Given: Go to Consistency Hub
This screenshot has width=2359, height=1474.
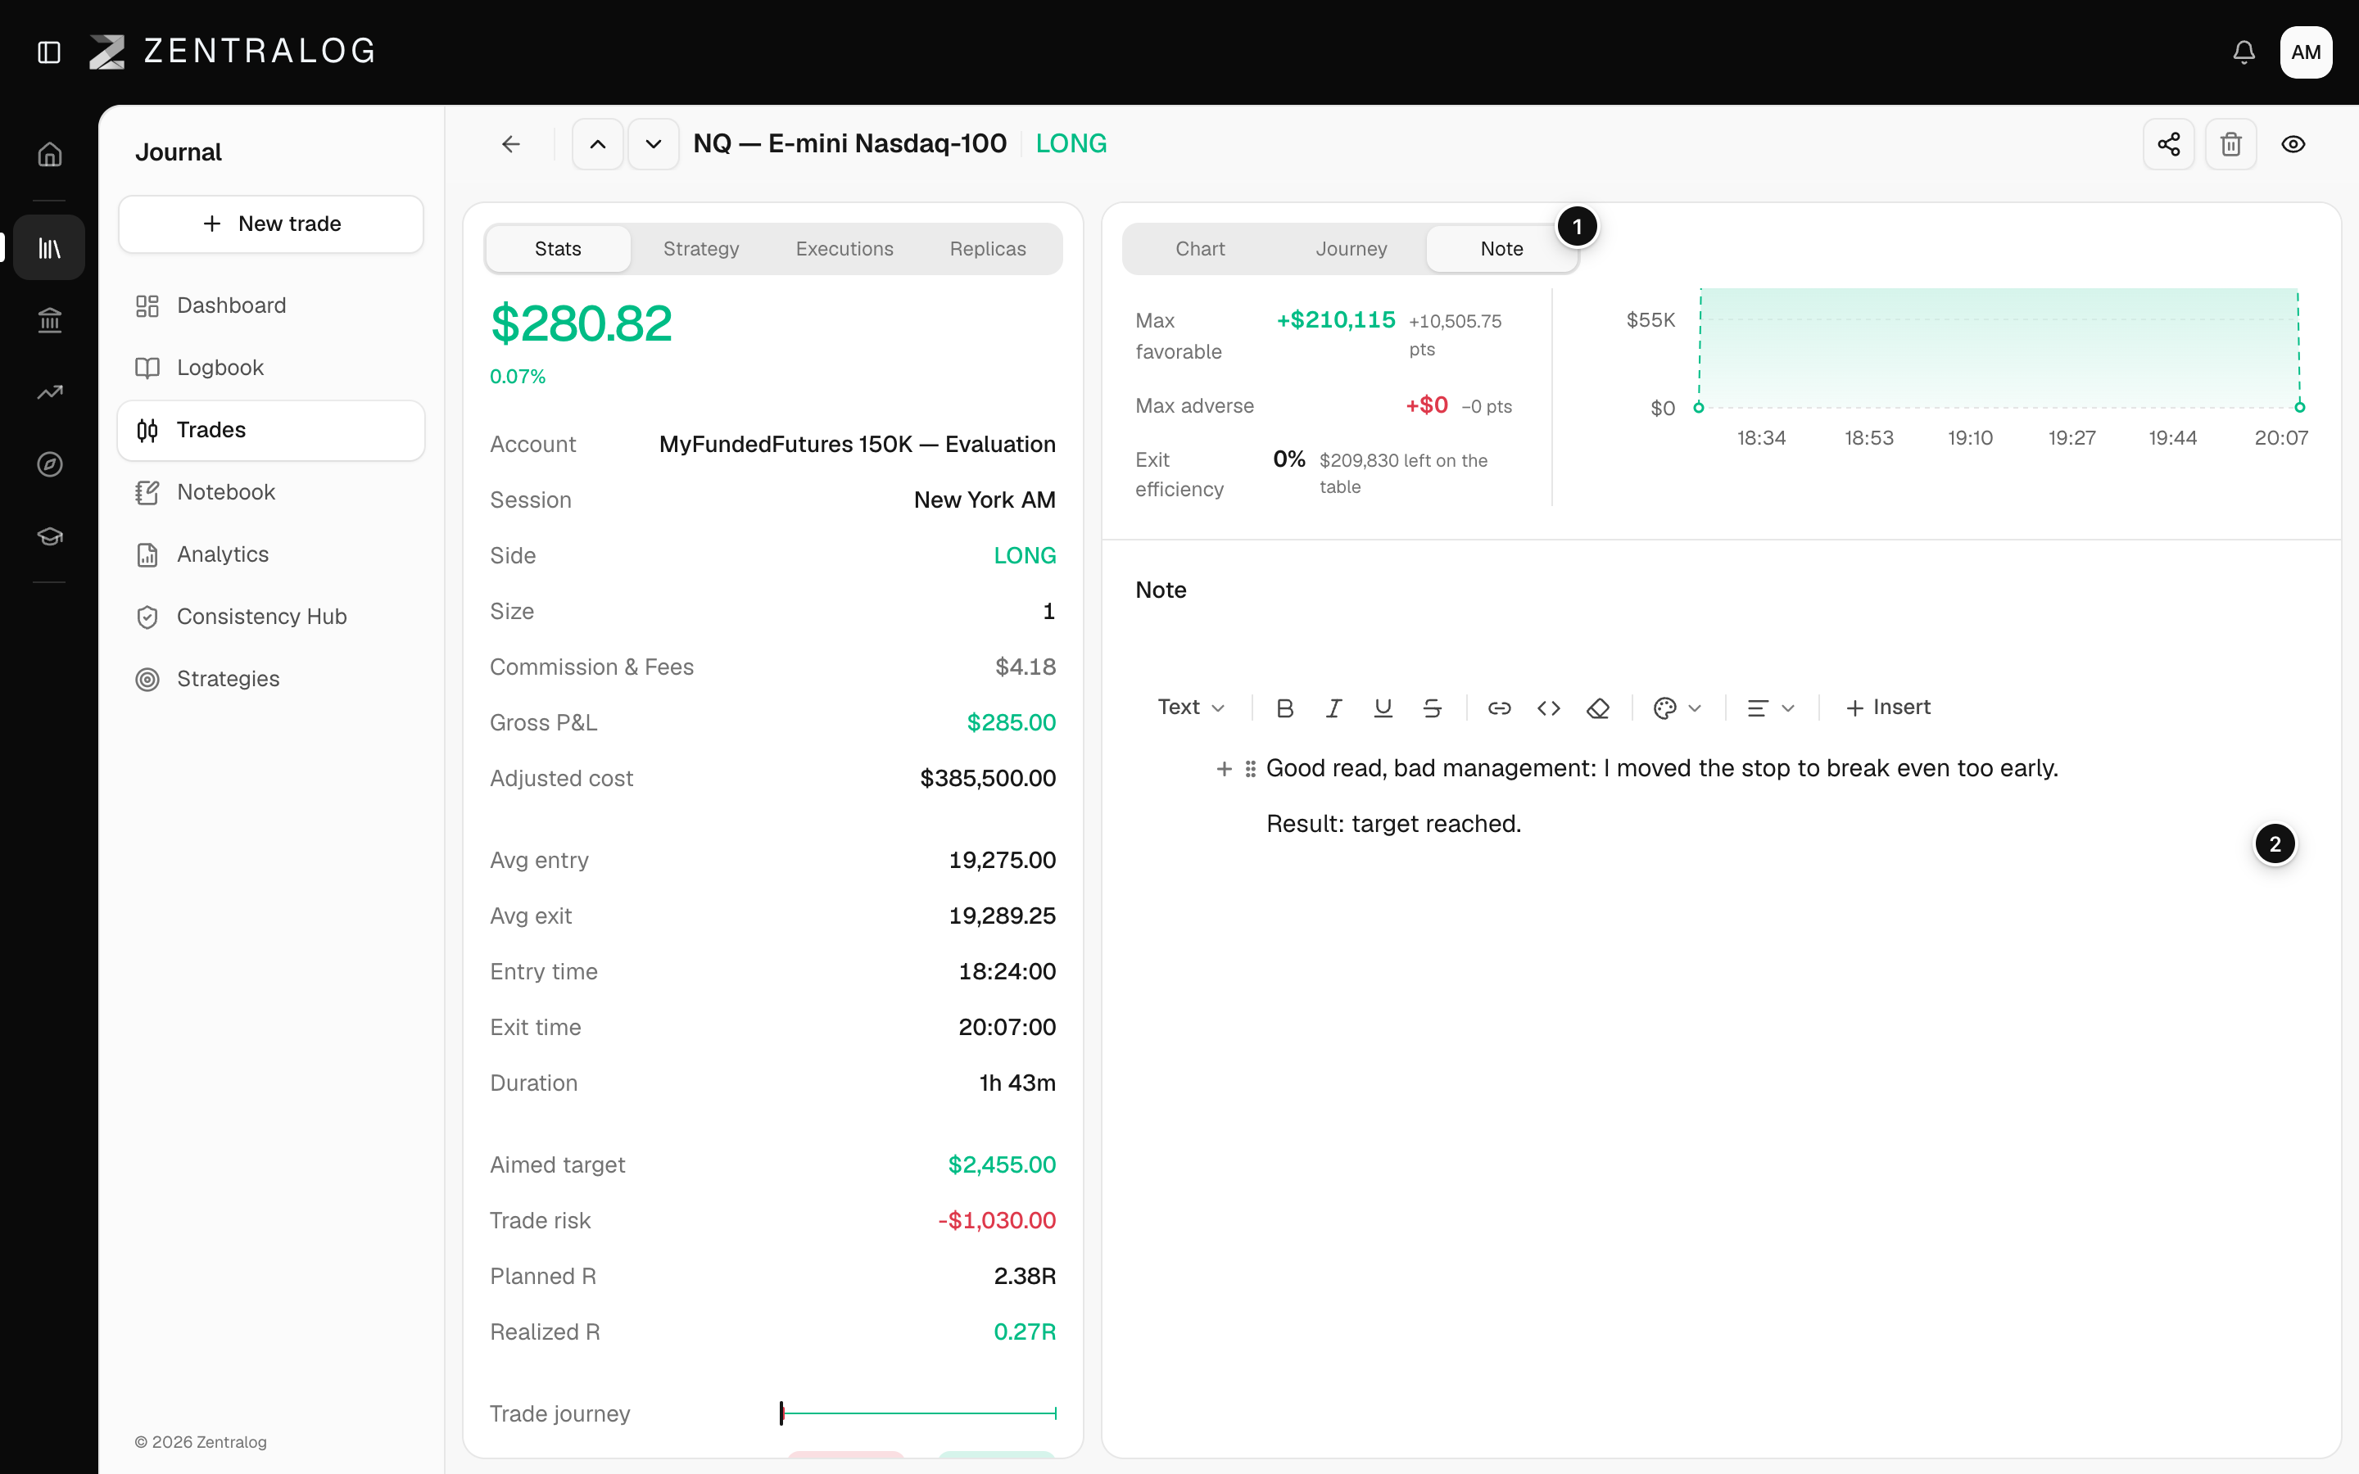Looking at the screenshot, I should (x=271, y=617).
